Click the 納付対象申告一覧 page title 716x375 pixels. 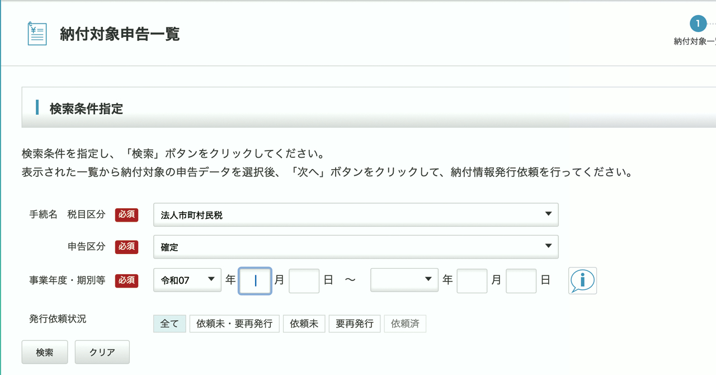coord(120,34)
